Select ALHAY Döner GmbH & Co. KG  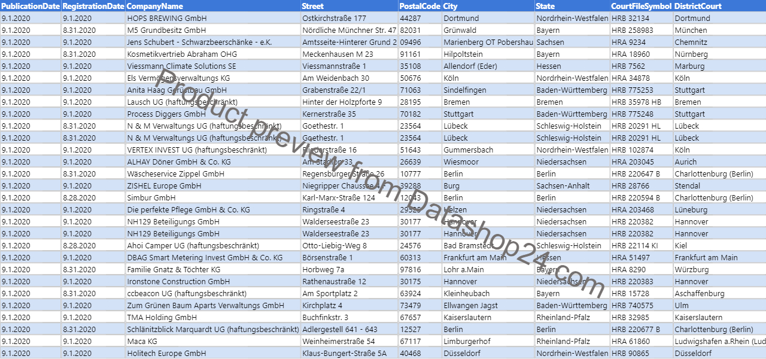[213, 162]
